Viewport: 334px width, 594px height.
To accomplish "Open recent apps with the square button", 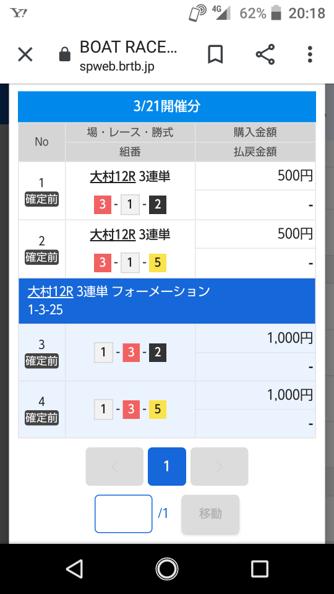I will [260, 569].
